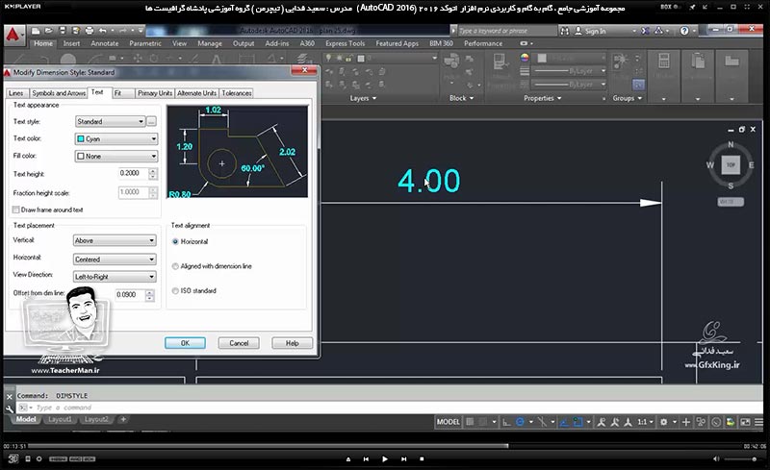This screenshot has height=470, width=770.
Task: Open the Horizontal placement dropdown (Centered)
Action: tap(115, 260)
